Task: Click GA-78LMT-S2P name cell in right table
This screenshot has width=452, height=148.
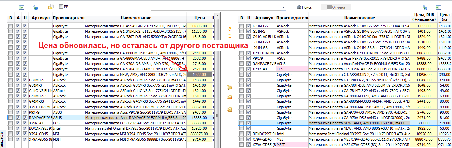Action: click(x=359, y=91)
